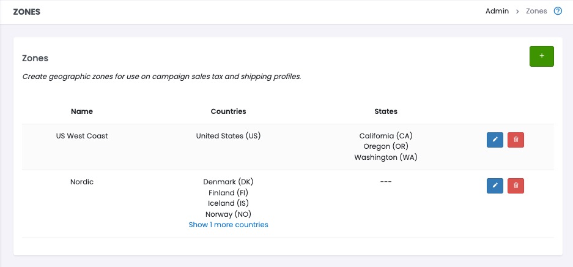Click the green add zone plus button
This screenshot has width=573, height=267.
[541, 56]
